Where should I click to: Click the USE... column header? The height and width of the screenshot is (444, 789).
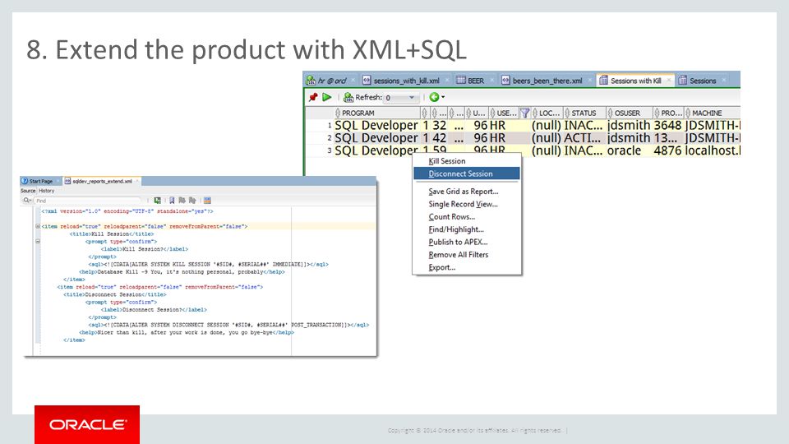coord(504,113)
